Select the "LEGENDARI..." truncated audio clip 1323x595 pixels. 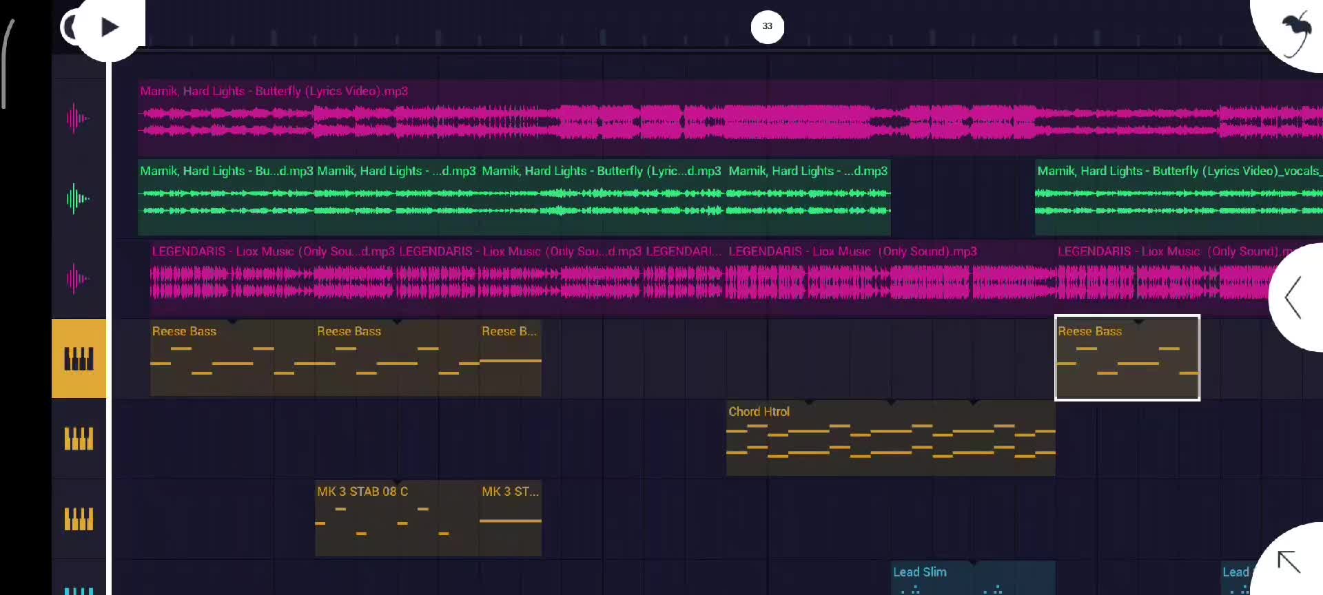click(684, 278)
